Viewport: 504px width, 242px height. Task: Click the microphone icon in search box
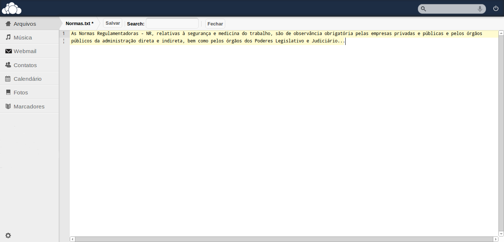[x=480, y=9]
